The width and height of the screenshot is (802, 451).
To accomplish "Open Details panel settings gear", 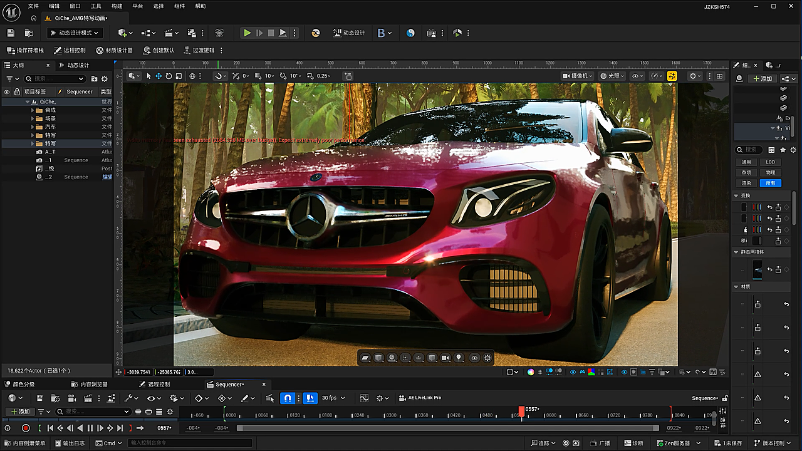I will [793, 150].
